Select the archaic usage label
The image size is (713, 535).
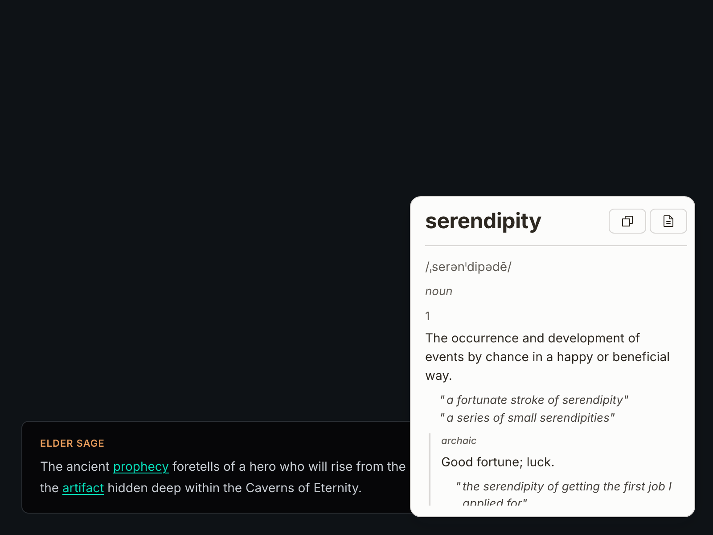(x=459, y=440)
